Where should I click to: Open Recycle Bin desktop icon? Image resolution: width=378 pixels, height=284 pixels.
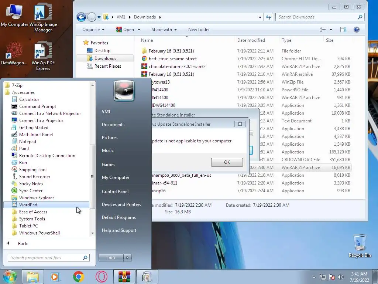(360, 246)
